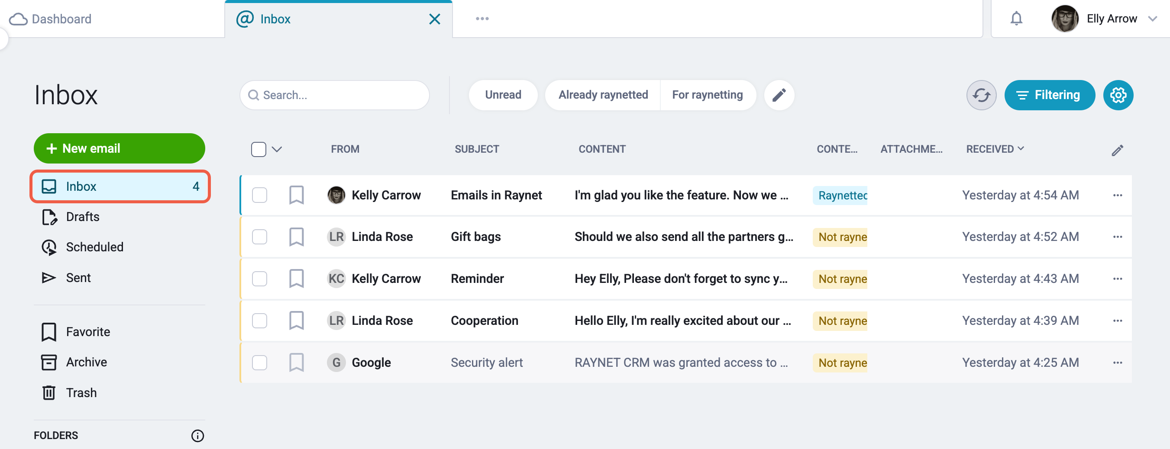Click the CONTENT column header
The width and height of the screenshot is (1170, 449).
602,149
